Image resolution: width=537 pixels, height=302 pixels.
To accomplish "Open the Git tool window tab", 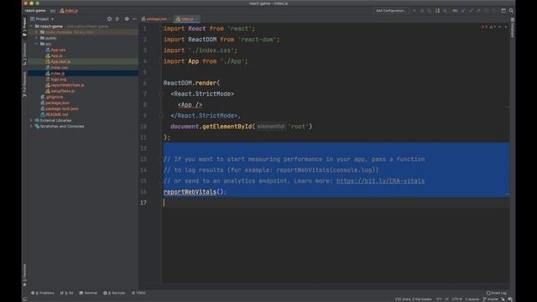I will (x=67, y=293).
